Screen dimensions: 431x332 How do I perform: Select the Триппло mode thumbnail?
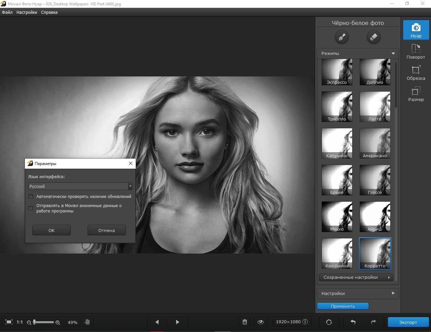[x=337, y=107]
